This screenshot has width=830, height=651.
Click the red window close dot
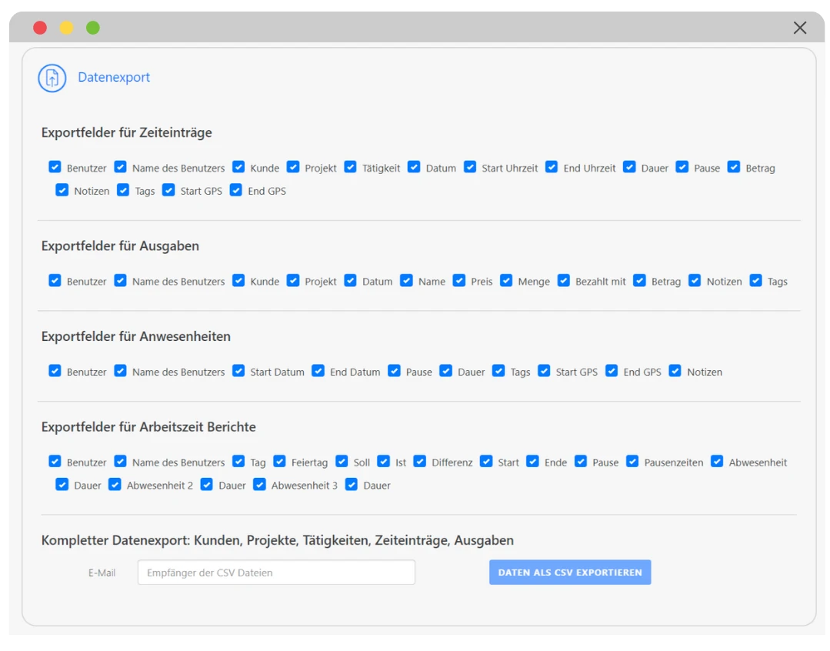40,28
